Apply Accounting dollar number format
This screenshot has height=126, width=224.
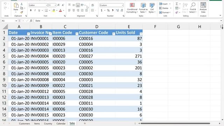101,10
